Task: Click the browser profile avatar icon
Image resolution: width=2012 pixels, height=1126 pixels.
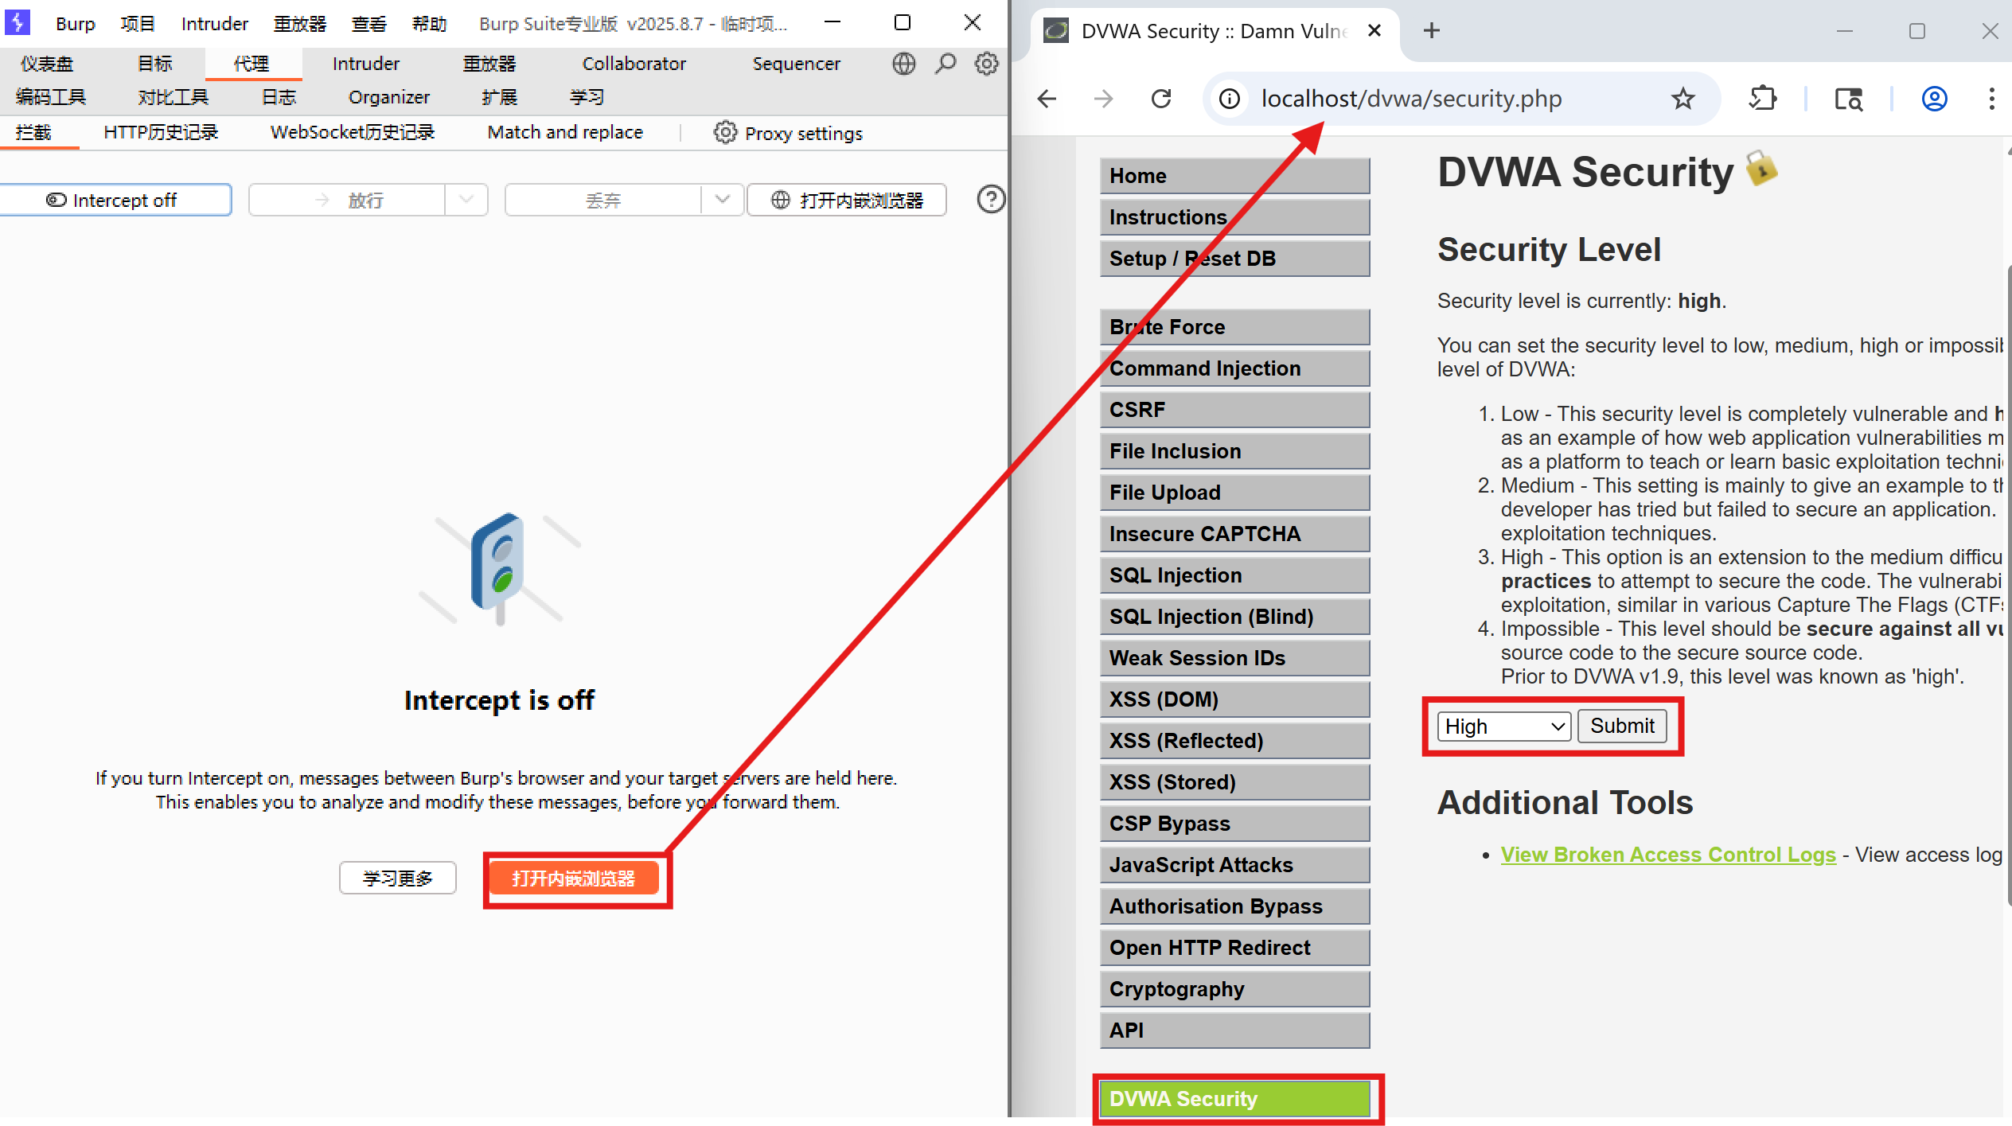Action: (1934, 99)
